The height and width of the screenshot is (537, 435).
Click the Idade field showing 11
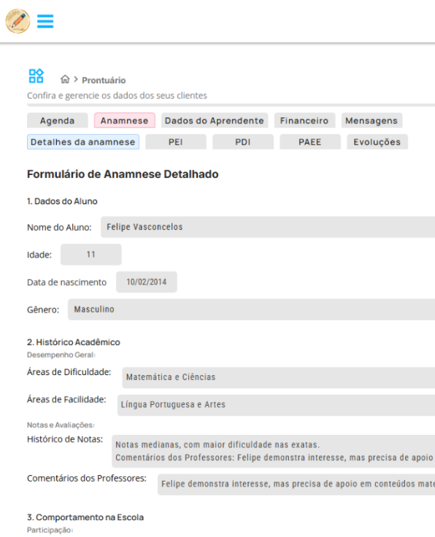pyautogui.click(x=91, y=255)
